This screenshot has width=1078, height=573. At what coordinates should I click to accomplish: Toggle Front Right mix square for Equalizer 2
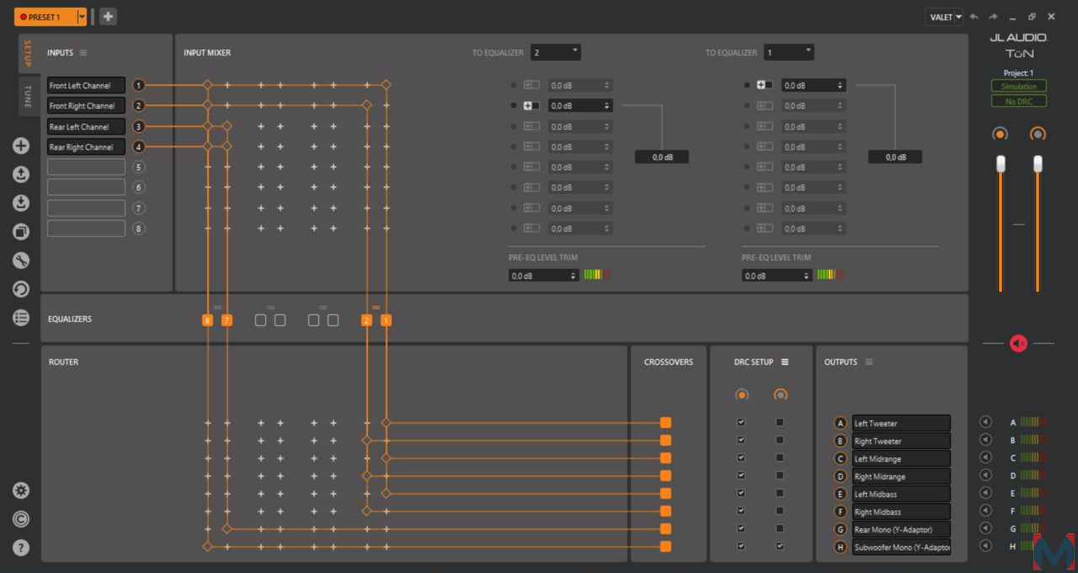pos(514,106)
